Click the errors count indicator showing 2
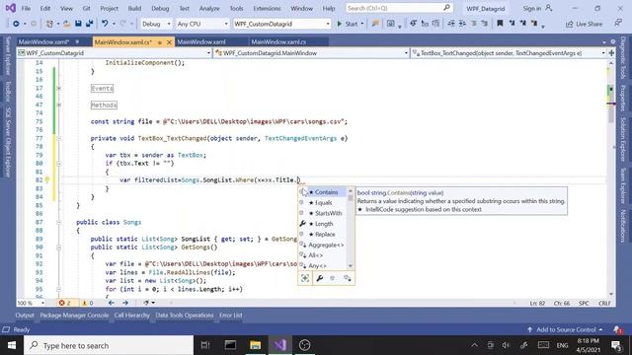Image resolution: width=632 pixels, height=355 pixels. 65,303
